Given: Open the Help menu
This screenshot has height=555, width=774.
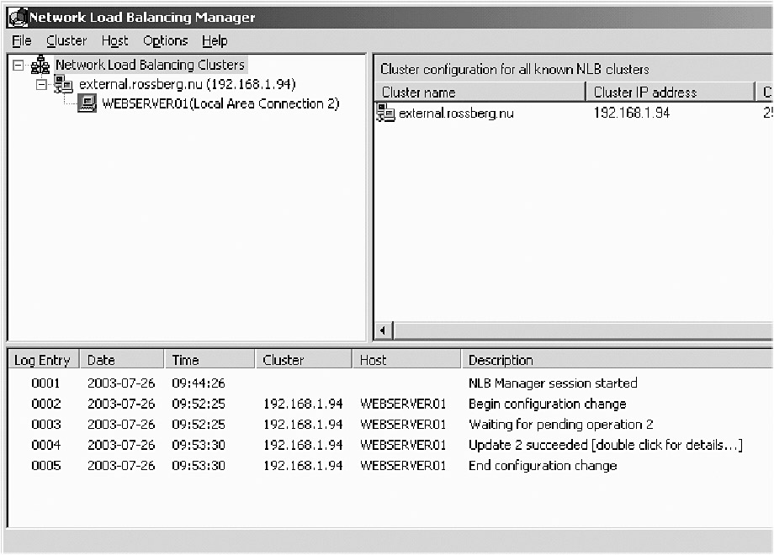Looking at the screenshot, I should click(215, 40).
